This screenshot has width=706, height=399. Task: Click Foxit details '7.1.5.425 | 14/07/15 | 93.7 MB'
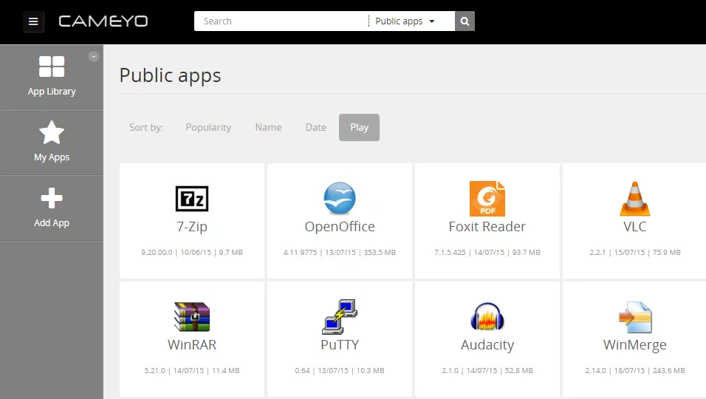[487, 252]
